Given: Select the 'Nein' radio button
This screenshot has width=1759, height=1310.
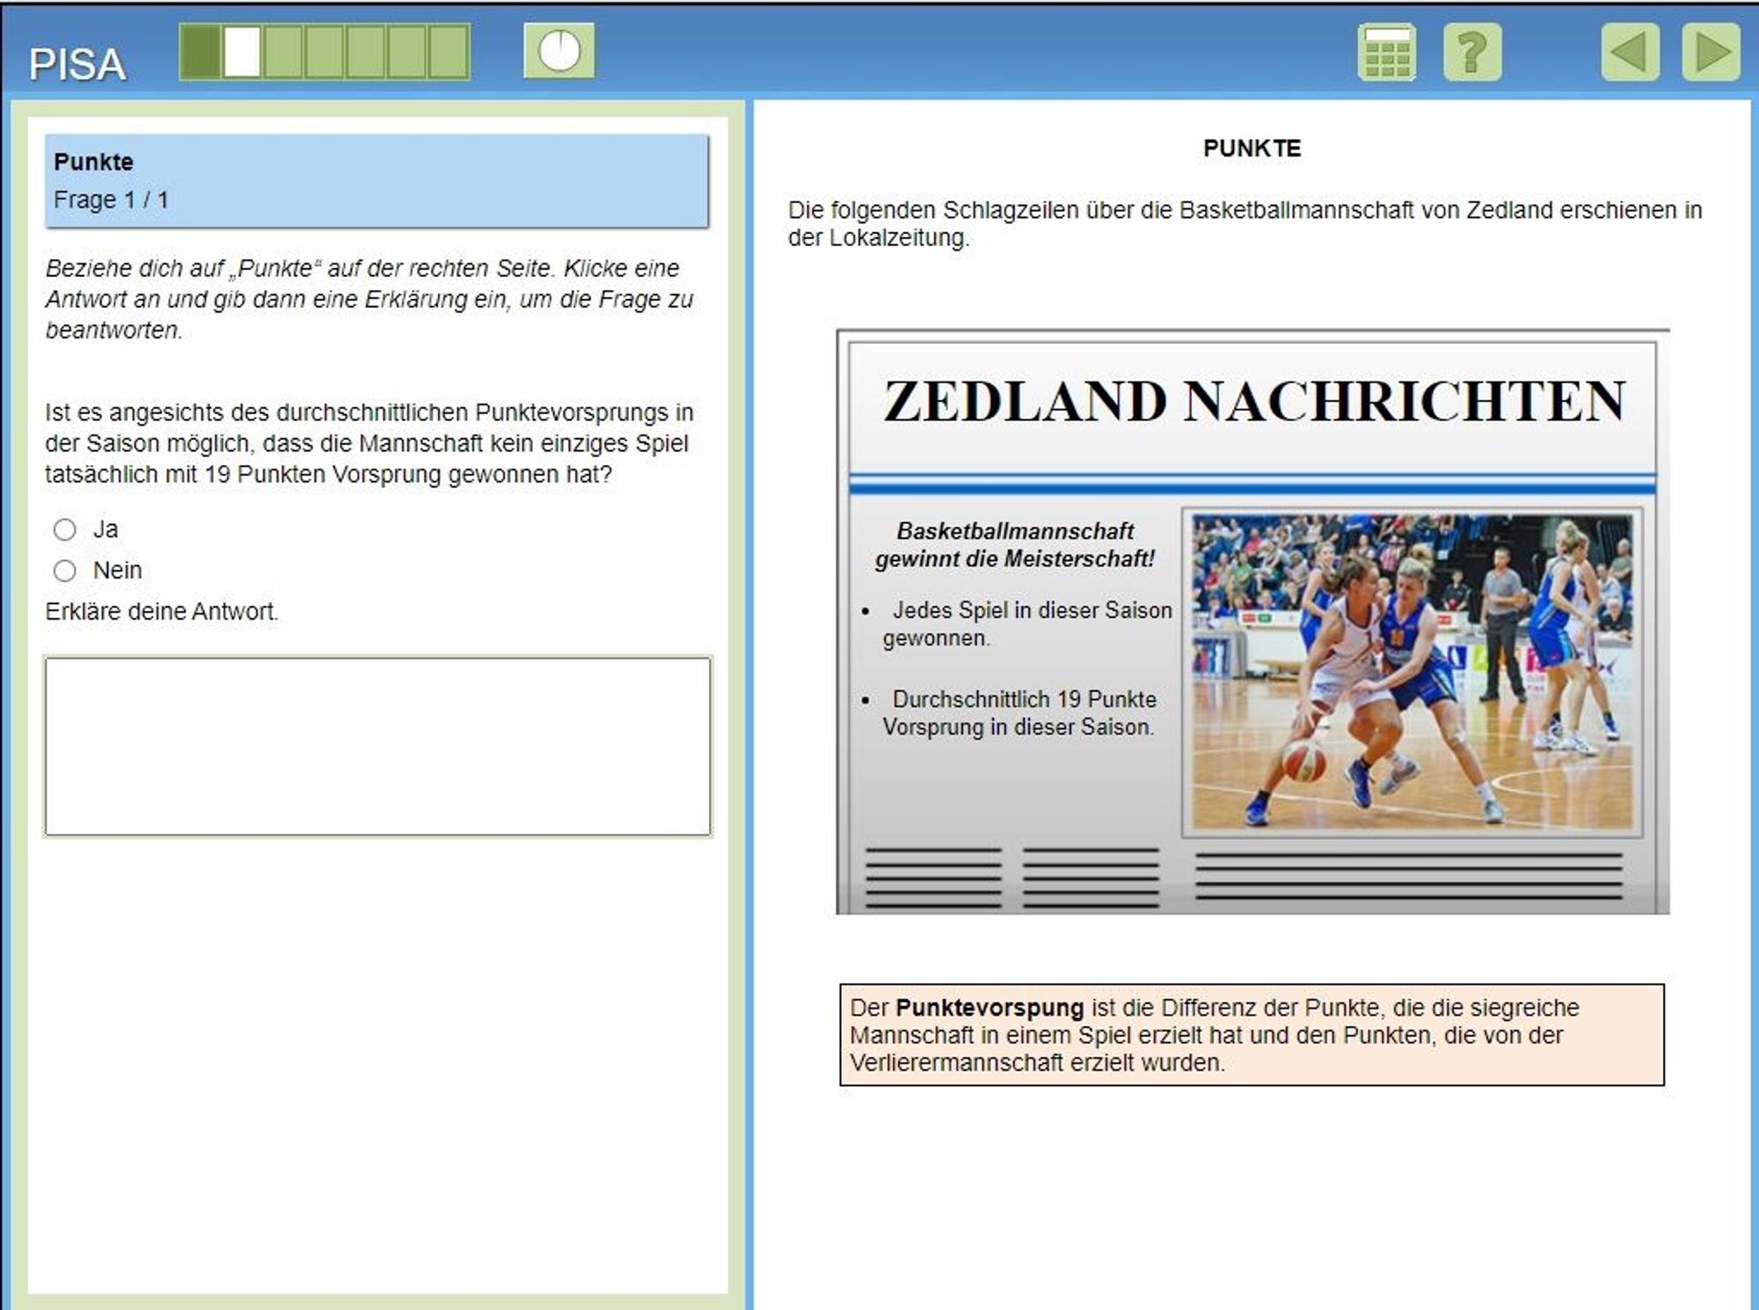Looking at the screenshot, I should 65,571.
